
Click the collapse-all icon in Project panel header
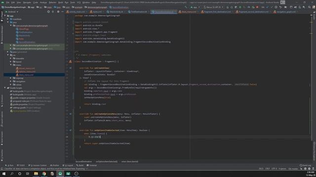click(53, 12)
